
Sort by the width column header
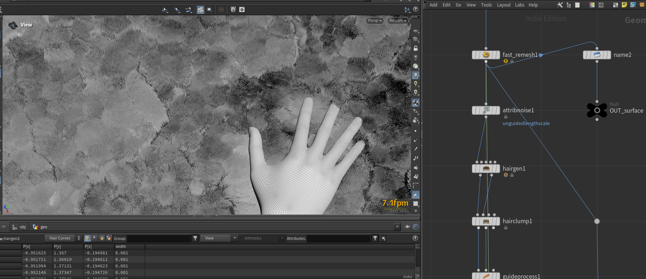click(x=129, y=246)
